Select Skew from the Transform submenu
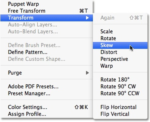The height and width of the screenshot is (122, 150). (x=120, y=45)
